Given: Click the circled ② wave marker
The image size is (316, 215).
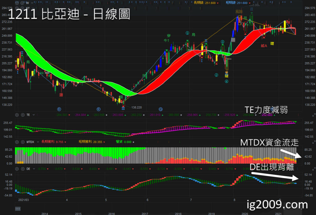Looking at the screenshot, I should (216, 75).
